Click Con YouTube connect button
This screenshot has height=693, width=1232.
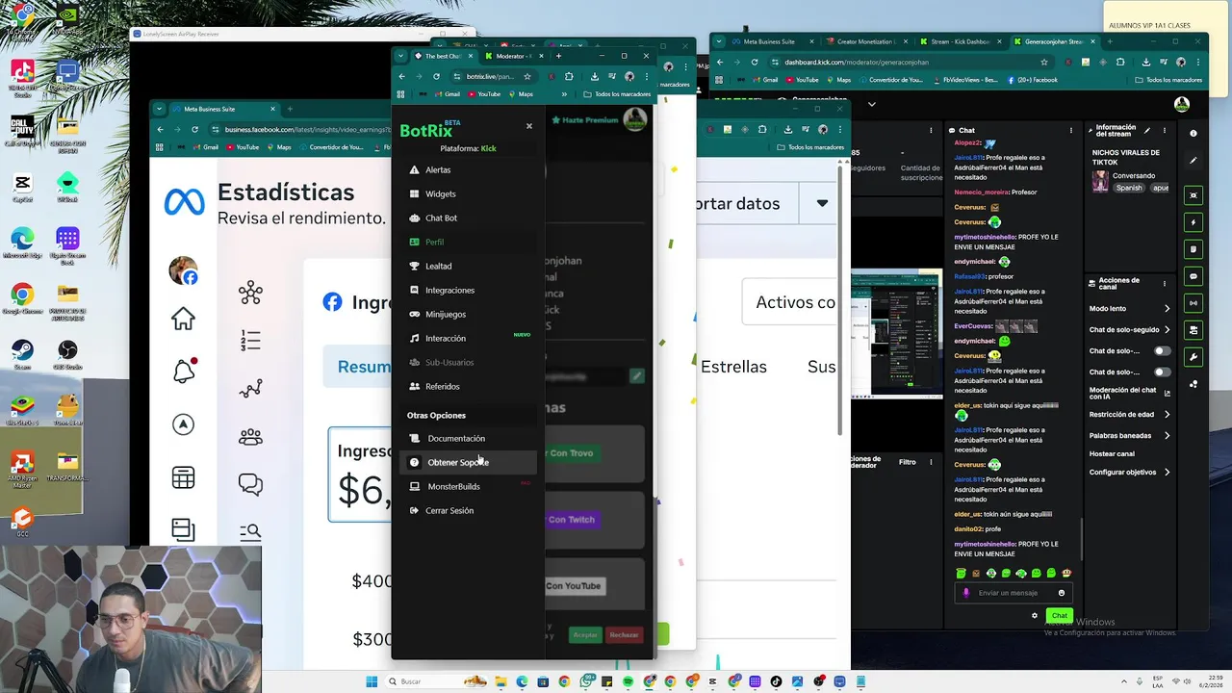coord(574,585)
